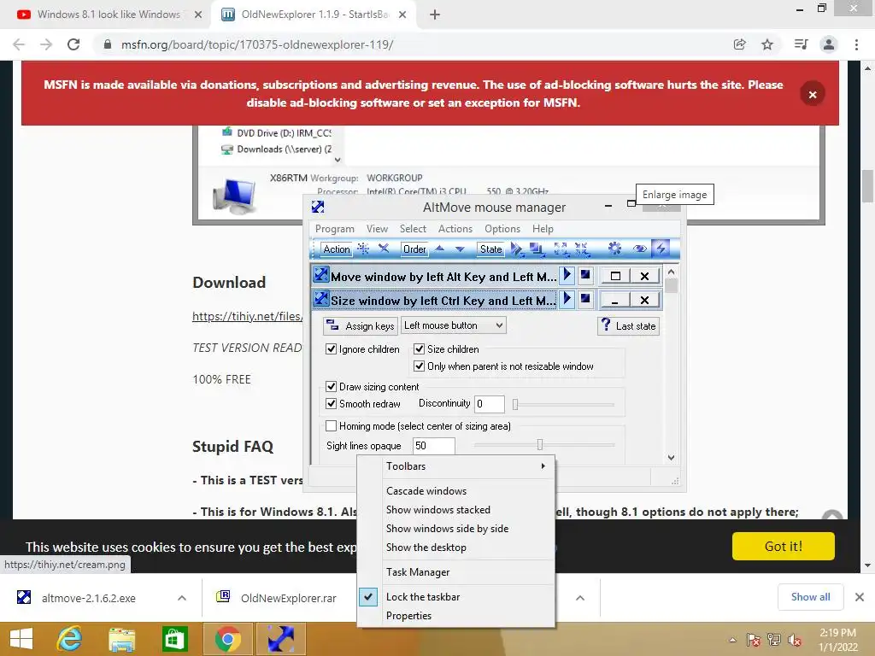Collapse the Size window action row panel

[615, 300]
